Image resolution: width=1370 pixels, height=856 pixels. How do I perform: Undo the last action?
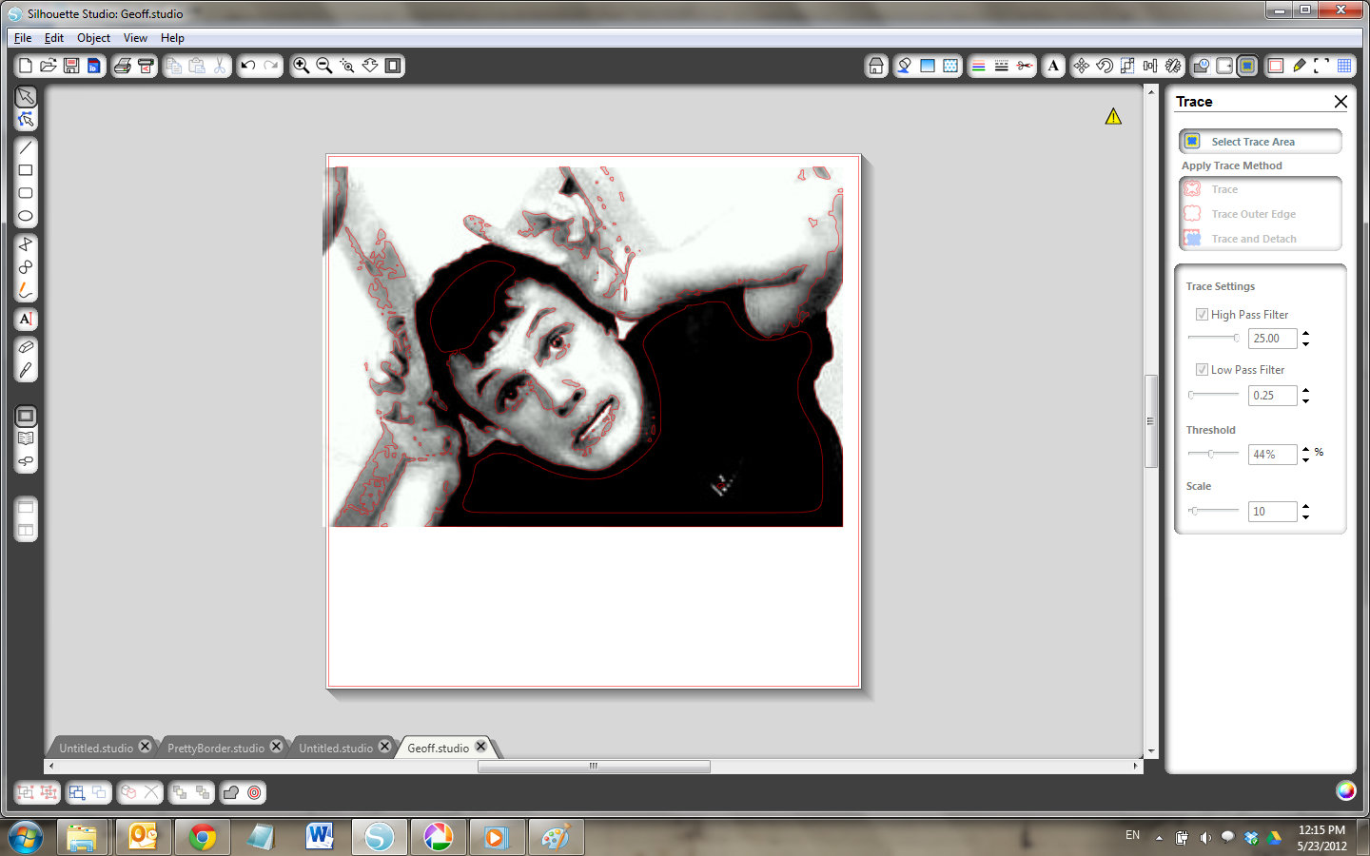248,66
